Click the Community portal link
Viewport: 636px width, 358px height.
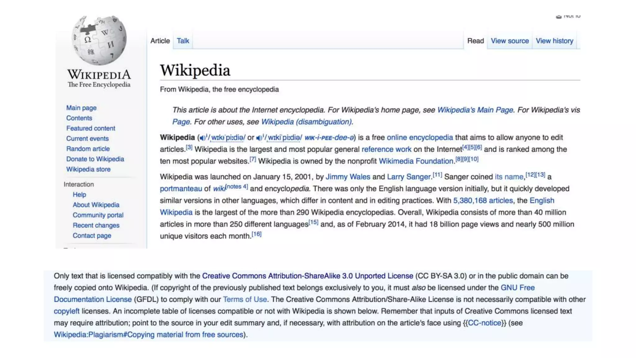click(x=98, y=215)
